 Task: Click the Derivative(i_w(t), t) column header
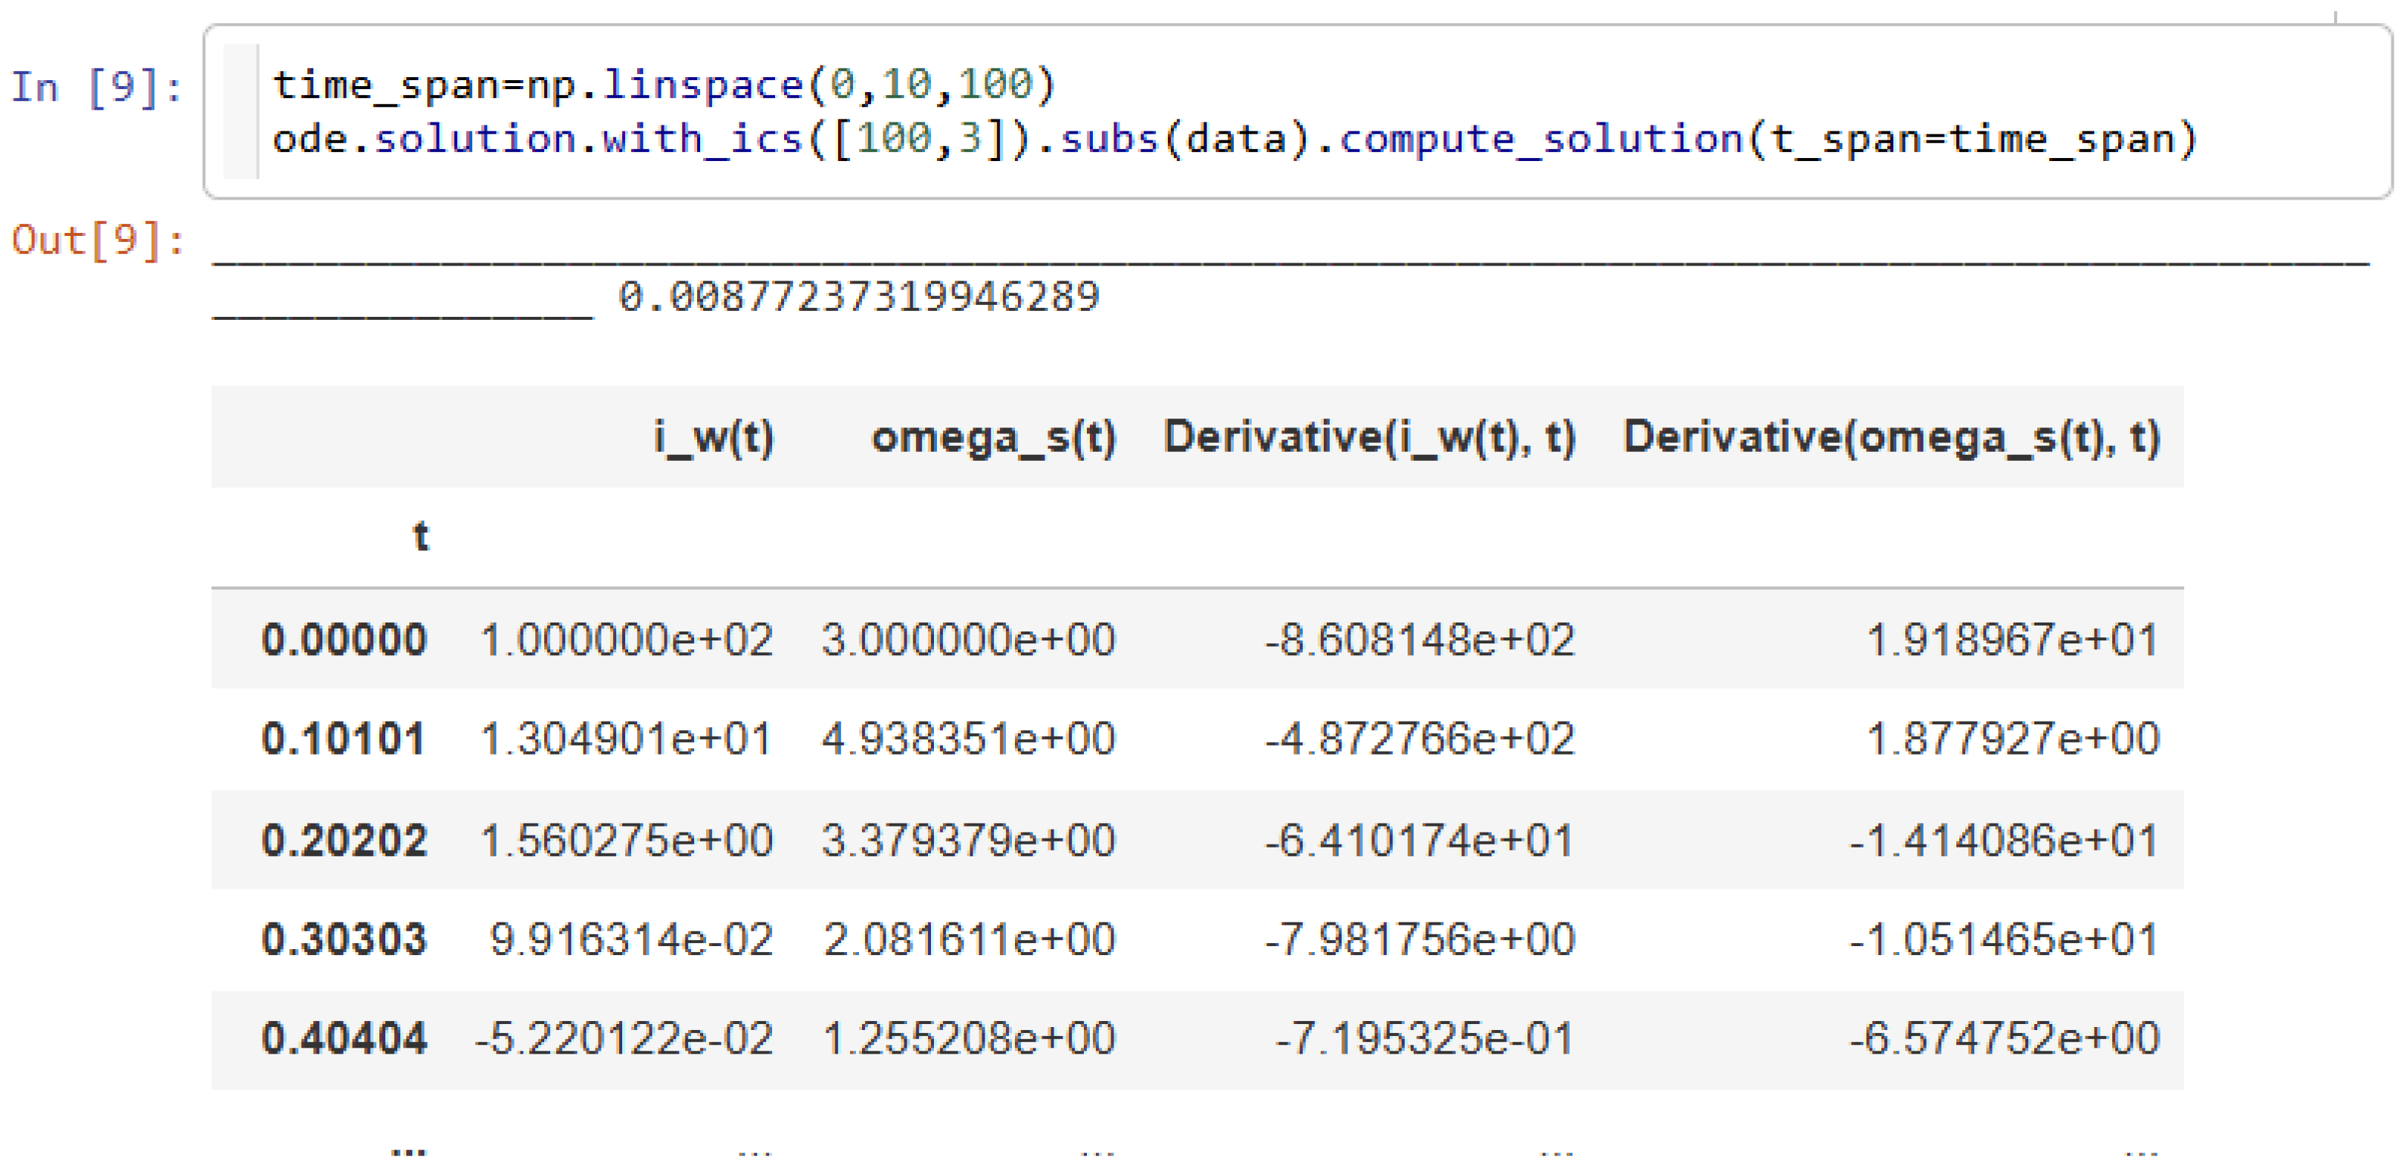1369,436
